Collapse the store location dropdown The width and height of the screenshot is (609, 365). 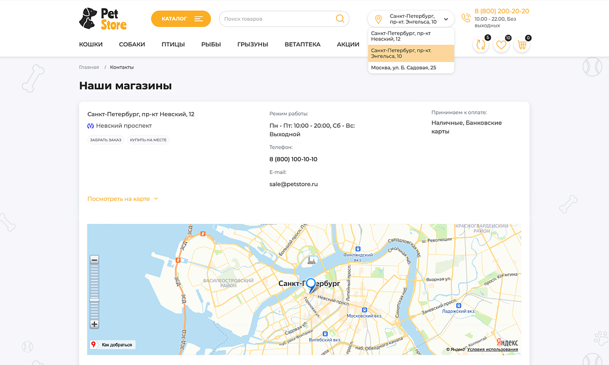click(446, 19)
